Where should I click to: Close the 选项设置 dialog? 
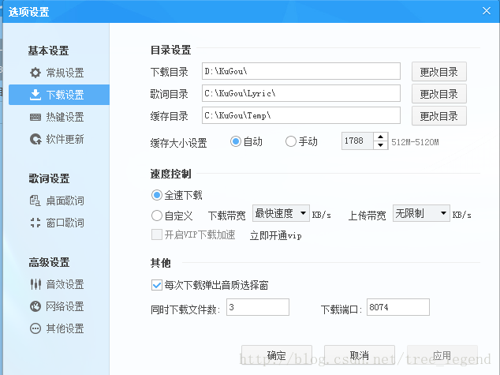(487, 11)
